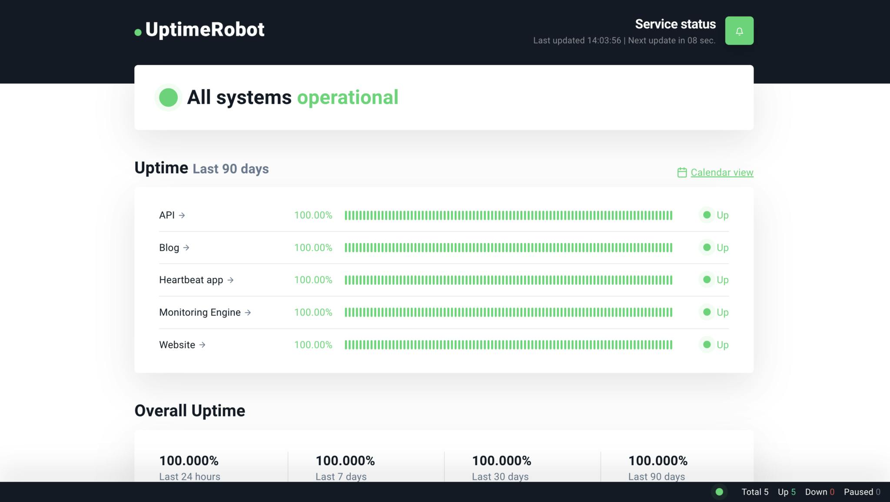
Task: Click the Up status dot for API
Action: [x=707, y=215]
